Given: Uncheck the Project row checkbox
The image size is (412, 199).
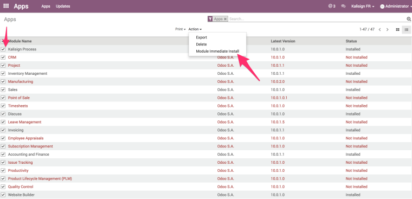Looking at the screenshot, I should tap(3, 66).
